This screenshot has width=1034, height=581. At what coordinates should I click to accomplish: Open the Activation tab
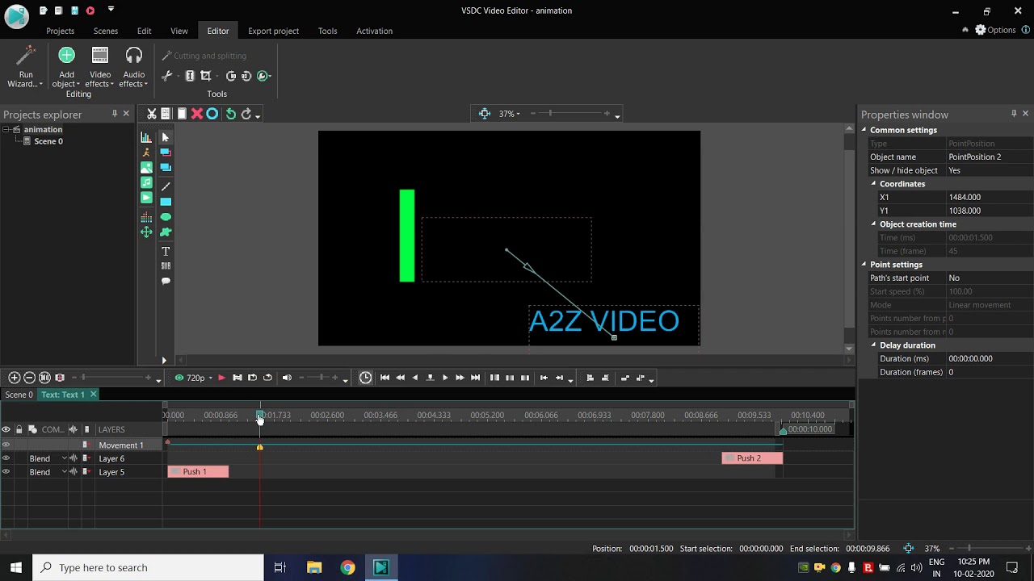374,31
